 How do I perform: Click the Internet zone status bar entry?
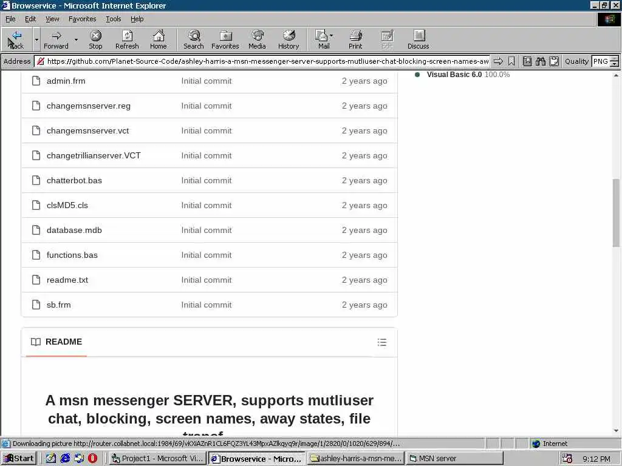click(x=550, y=444)
